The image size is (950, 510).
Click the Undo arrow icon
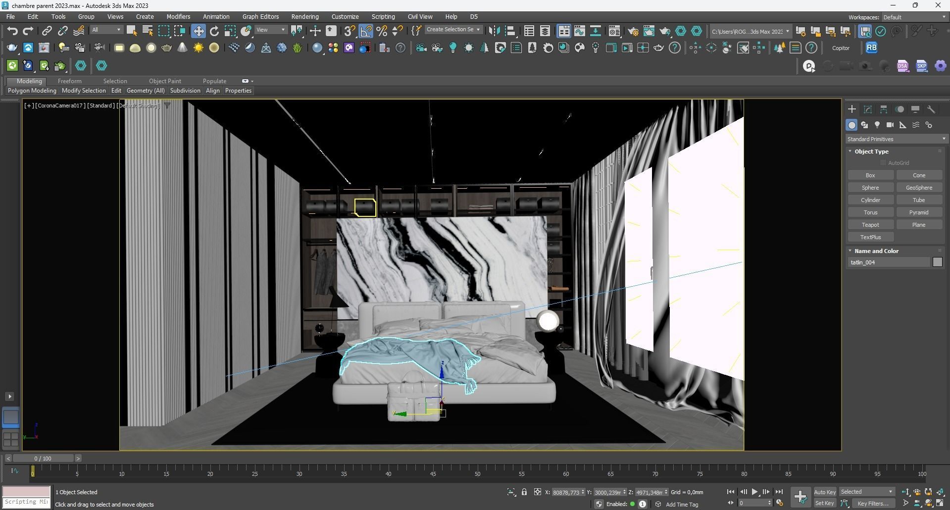tap(12, 31)
